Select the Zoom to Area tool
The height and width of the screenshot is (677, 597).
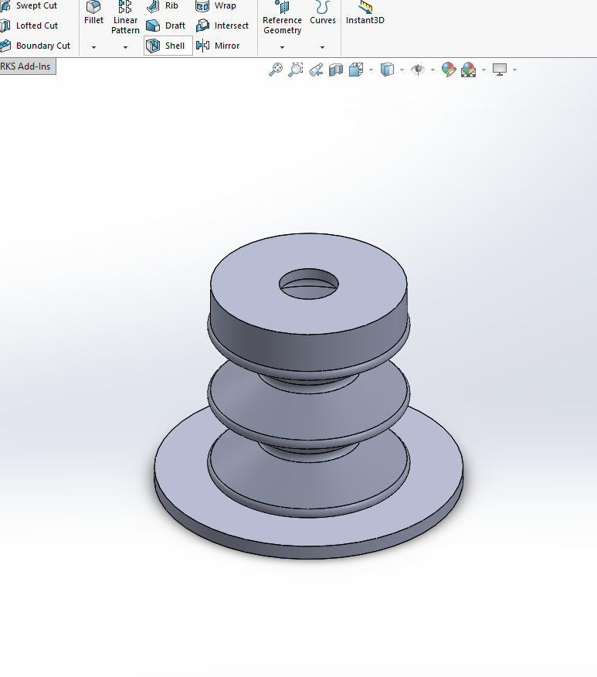coord(295,70)
